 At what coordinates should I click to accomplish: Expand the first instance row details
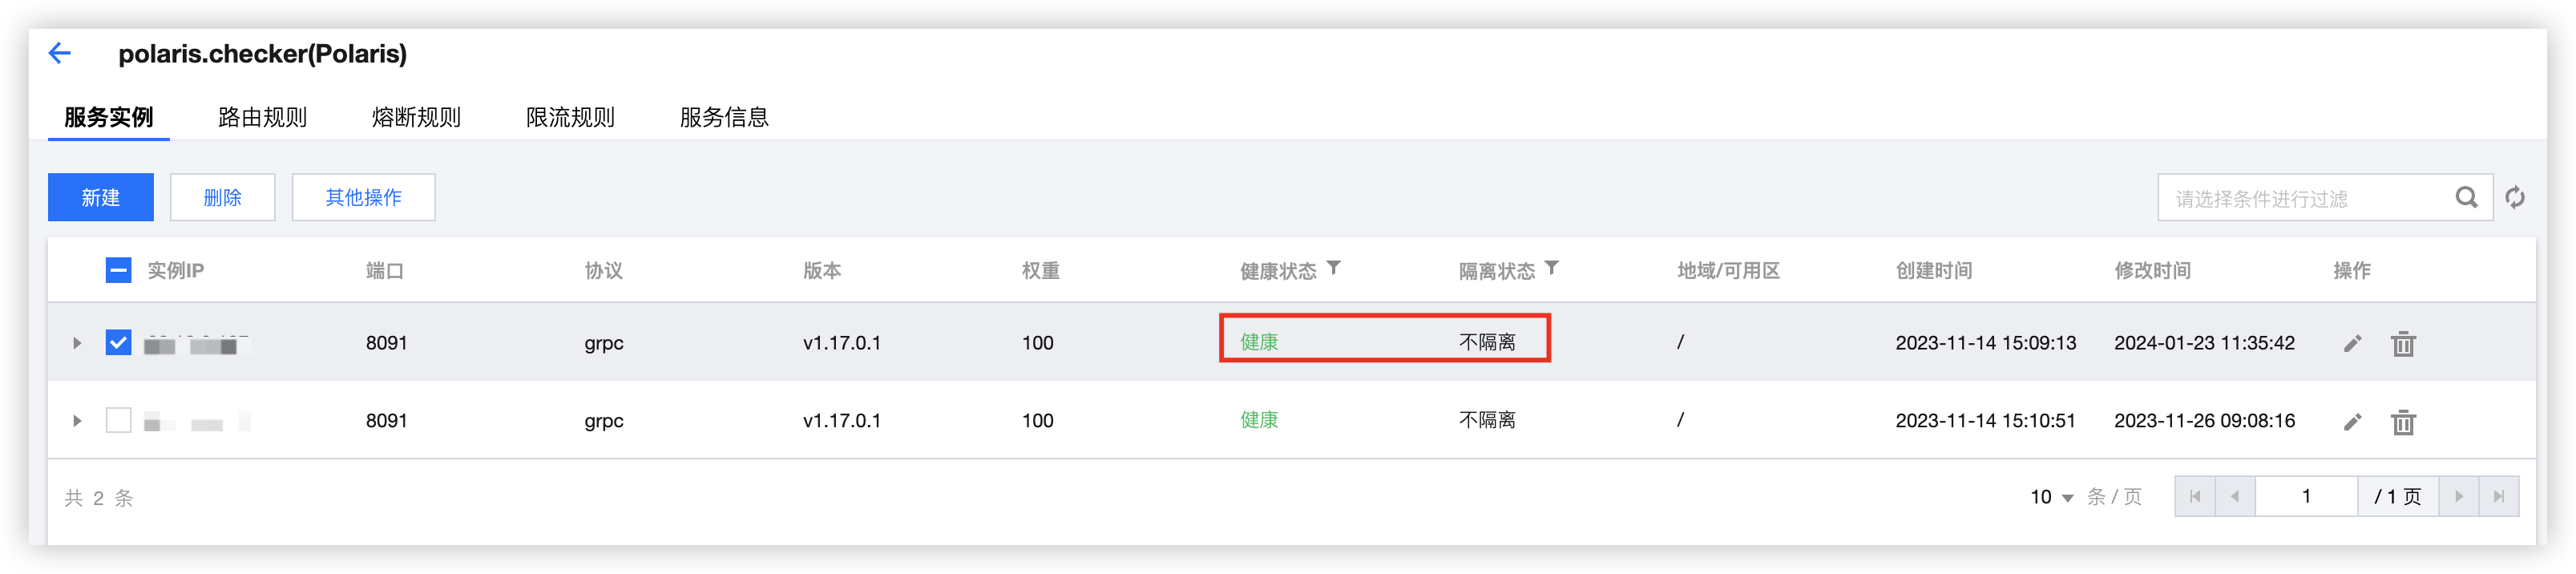tap(77, 343)
